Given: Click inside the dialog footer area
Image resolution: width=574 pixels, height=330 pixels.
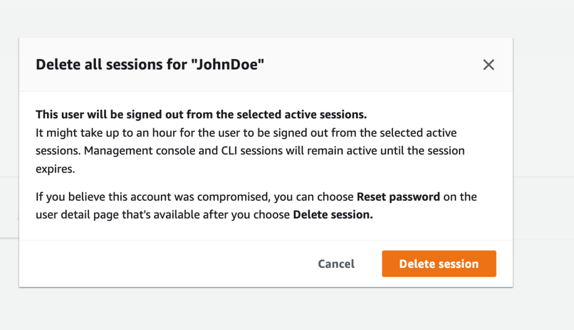Looking at the screenshot, I should click(168, 263).
